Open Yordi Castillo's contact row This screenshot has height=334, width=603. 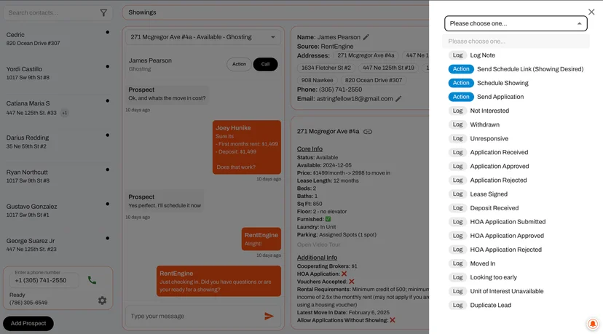pos(58,73)
